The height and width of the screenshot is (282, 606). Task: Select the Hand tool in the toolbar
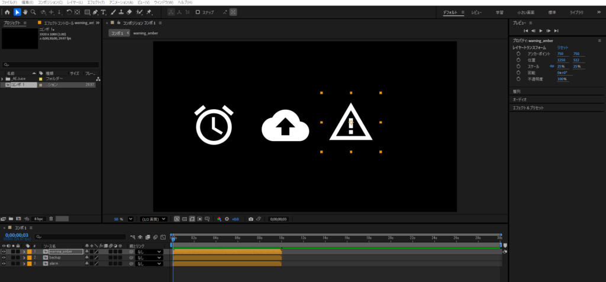(x=25, y=12)
